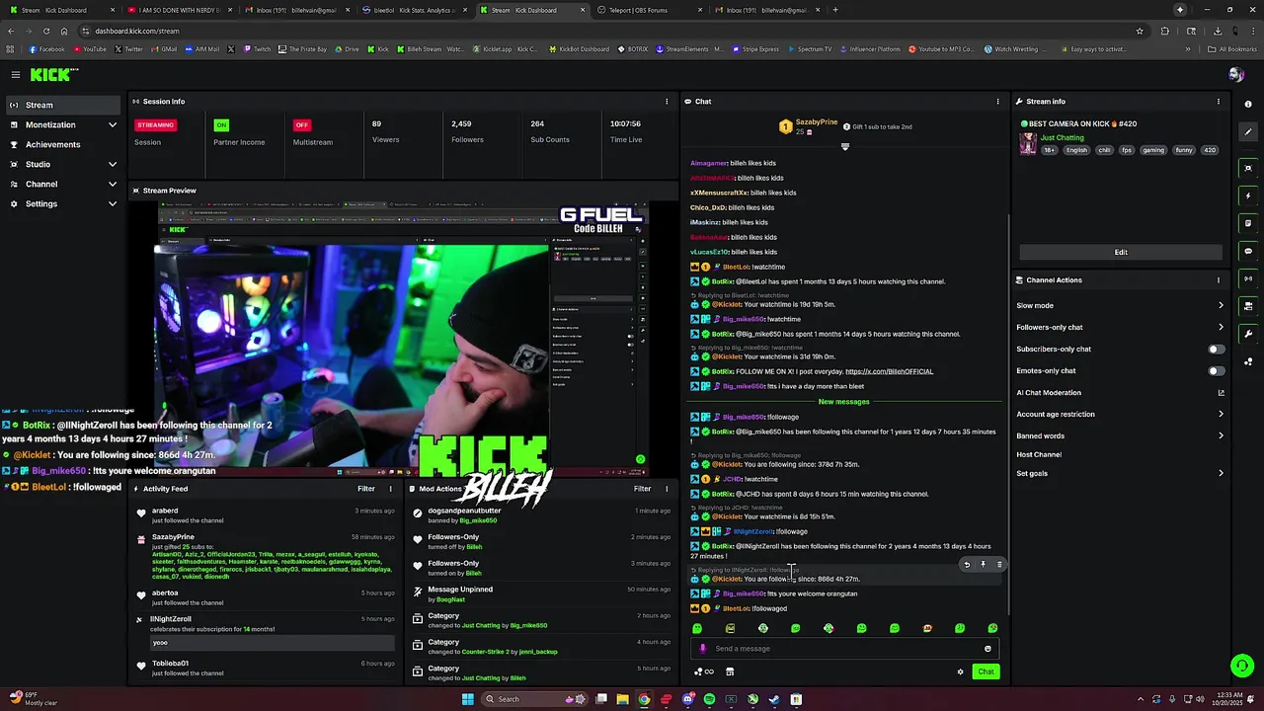Delete the hovered chat message
The image size is (1264, 711).
coord(998,565)
